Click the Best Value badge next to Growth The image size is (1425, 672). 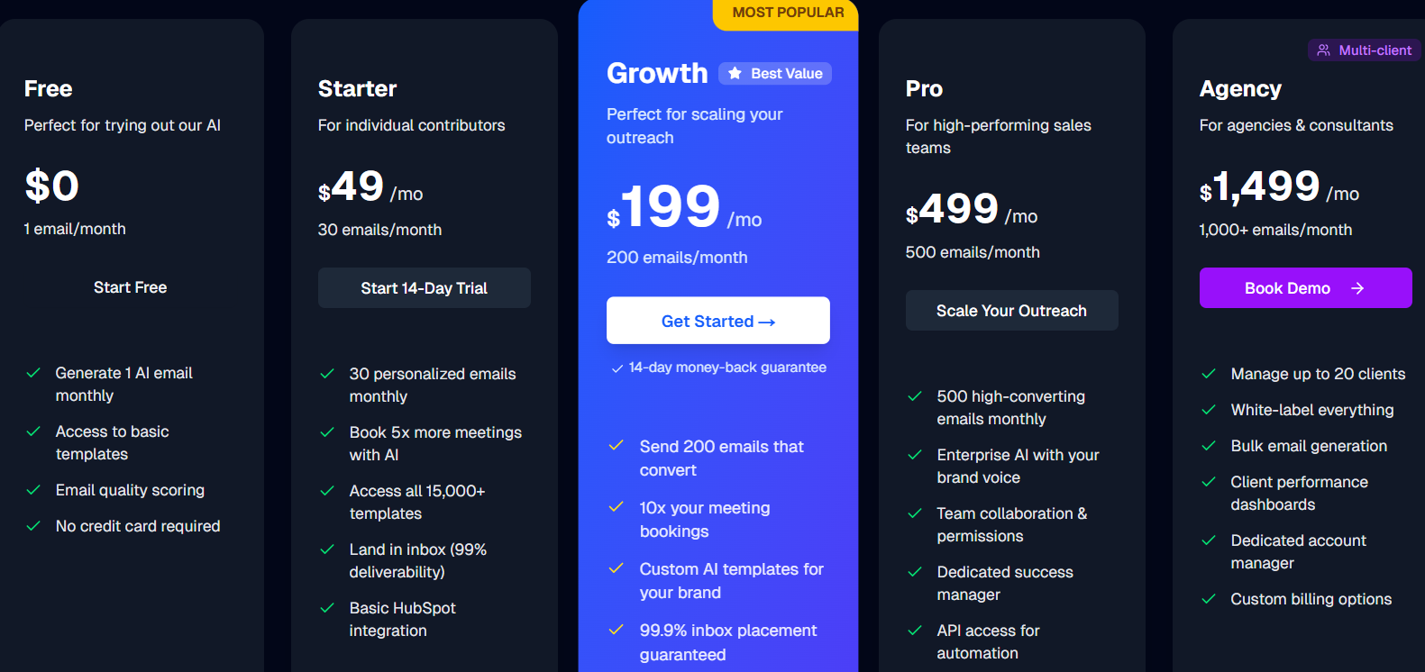774,73
